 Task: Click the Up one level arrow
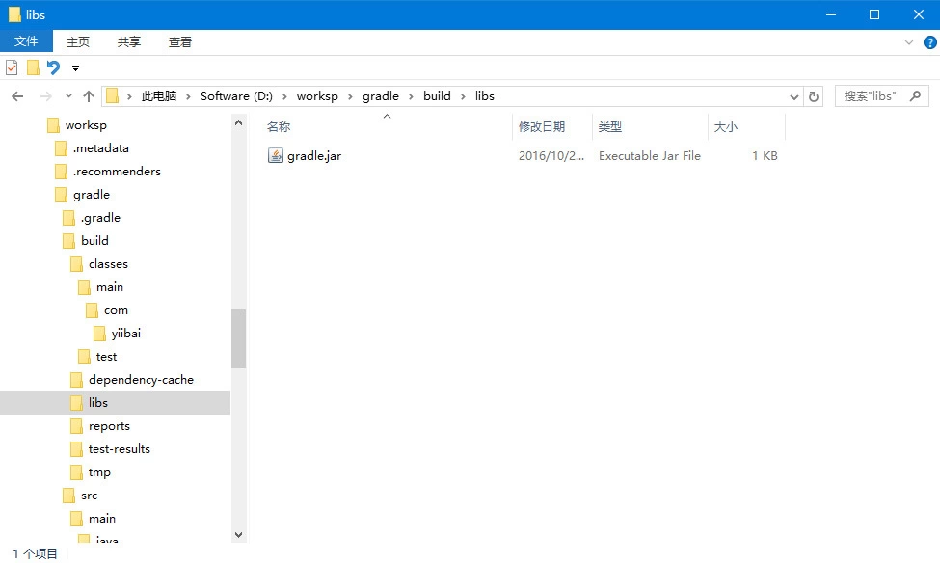pyautogui.click(x=89, y=96)
